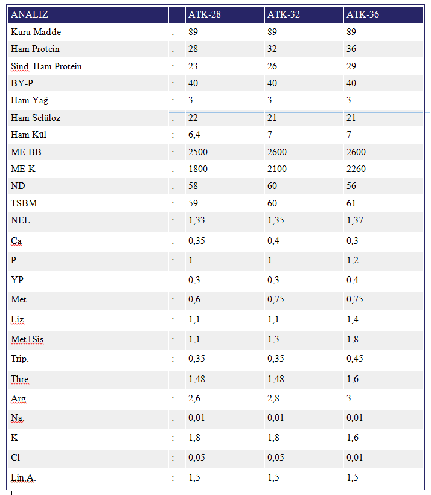Click the Met+Sis row label
The height and width of the screenshot is (495, 431).
pos(27,340)
